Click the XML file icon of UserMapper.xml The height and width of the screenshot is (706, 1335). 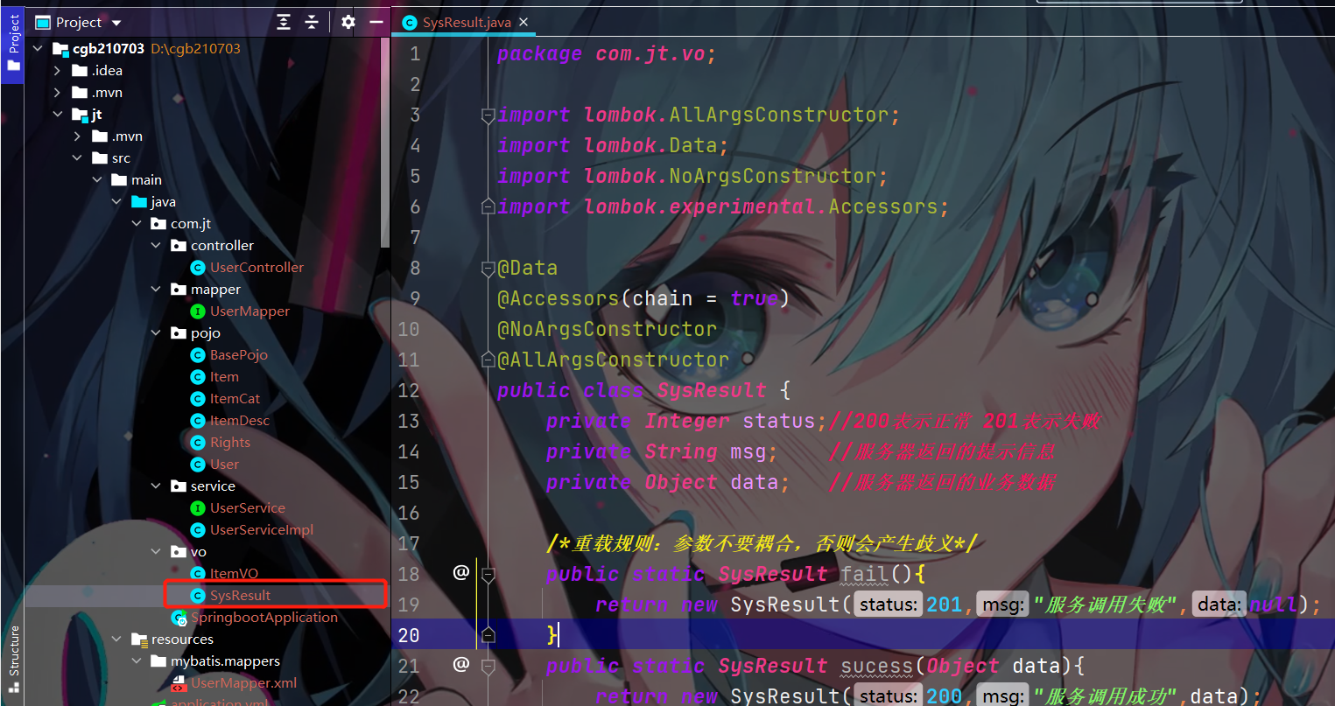[179, 682]
